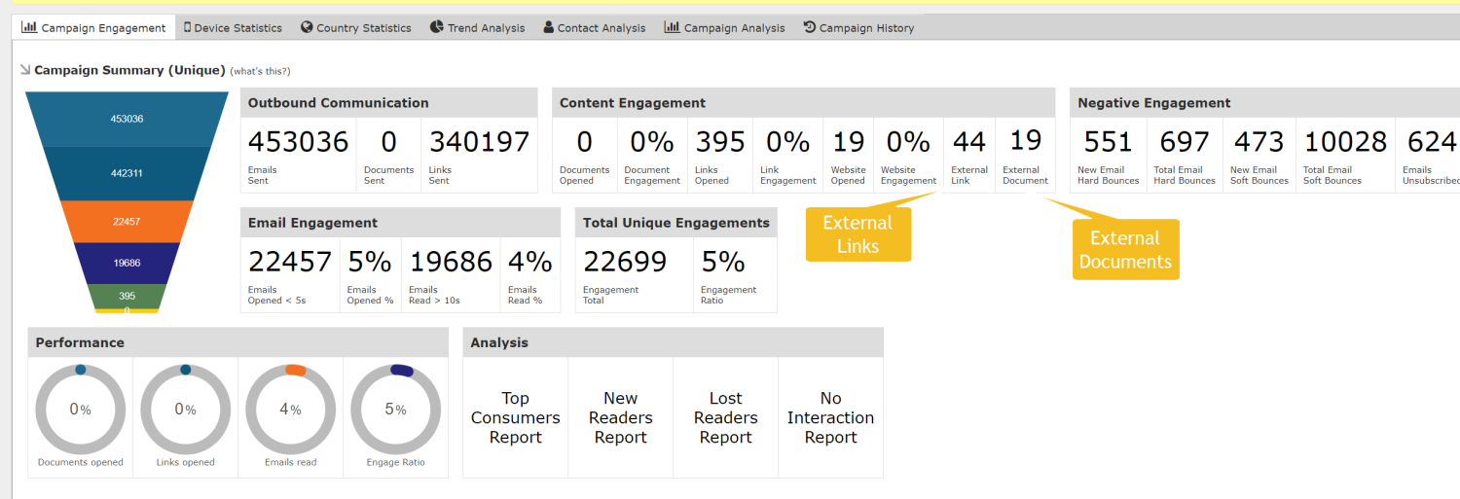Viewport: 1460px width, 499px height.
Task: Click the Campaign History clock icon
Action: [810, 27]
